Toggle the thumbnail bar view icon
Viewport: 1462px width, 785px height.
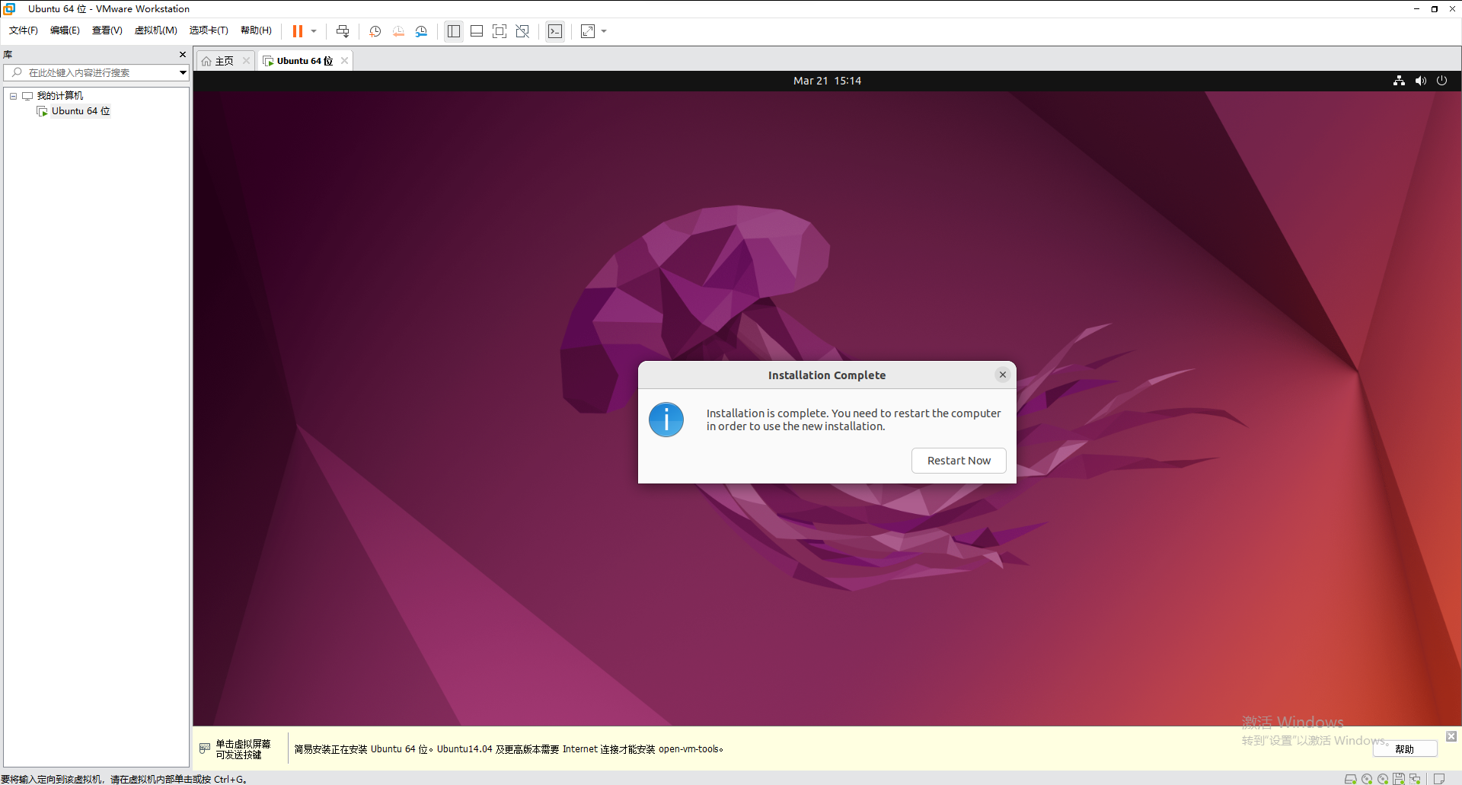(477, 31)
